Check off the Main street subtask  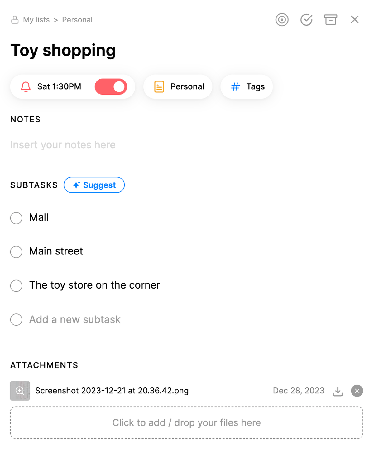[x=16, y=252]
